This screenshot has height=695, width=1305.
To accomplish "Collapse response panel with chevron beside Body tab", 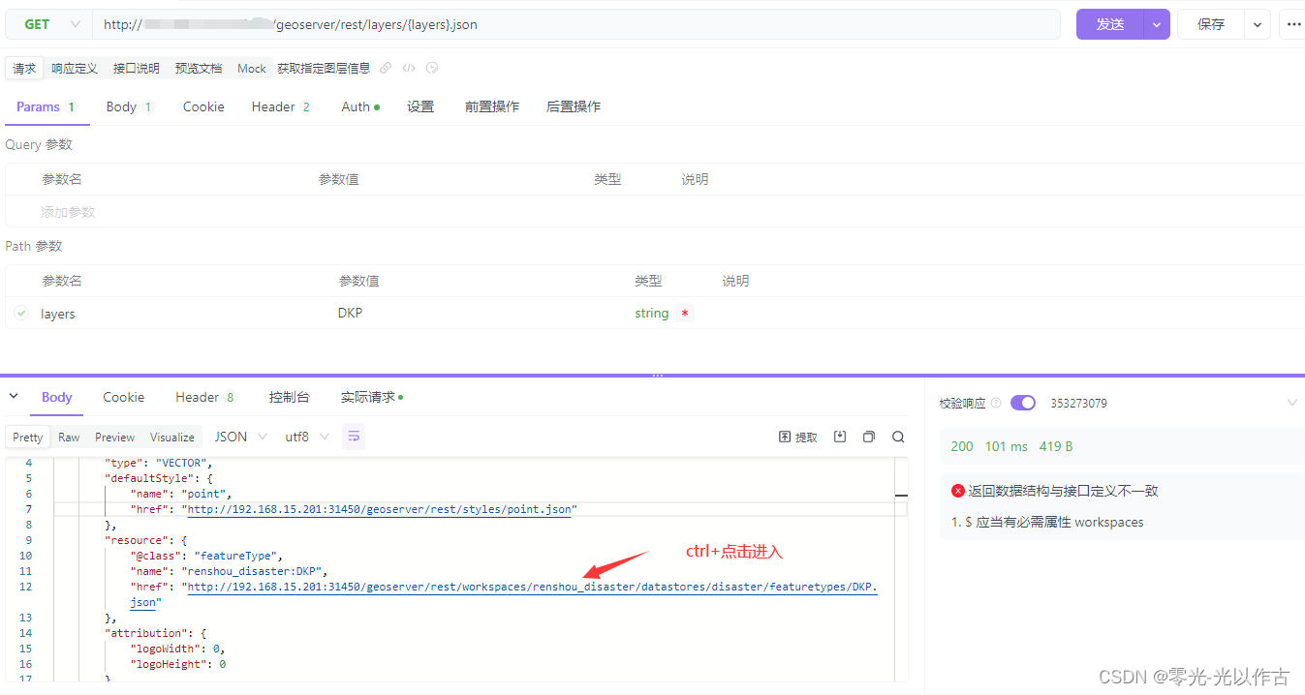I will (13, 397).
